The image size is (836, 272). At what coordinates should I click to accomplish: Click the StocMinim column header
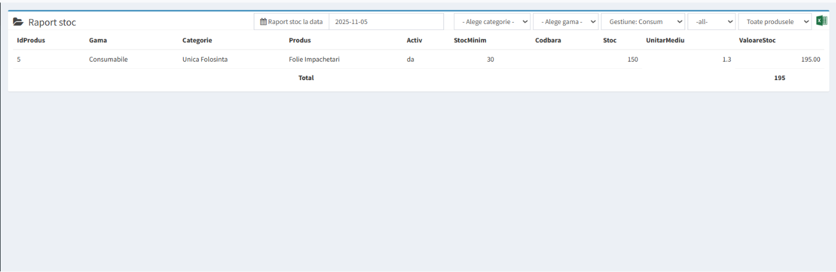[x=470, y=41]
